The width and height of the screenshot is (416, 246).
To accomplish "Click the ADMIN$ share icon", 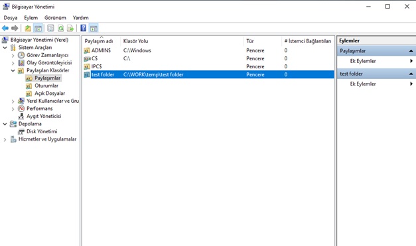I will (x=87, y=50).
